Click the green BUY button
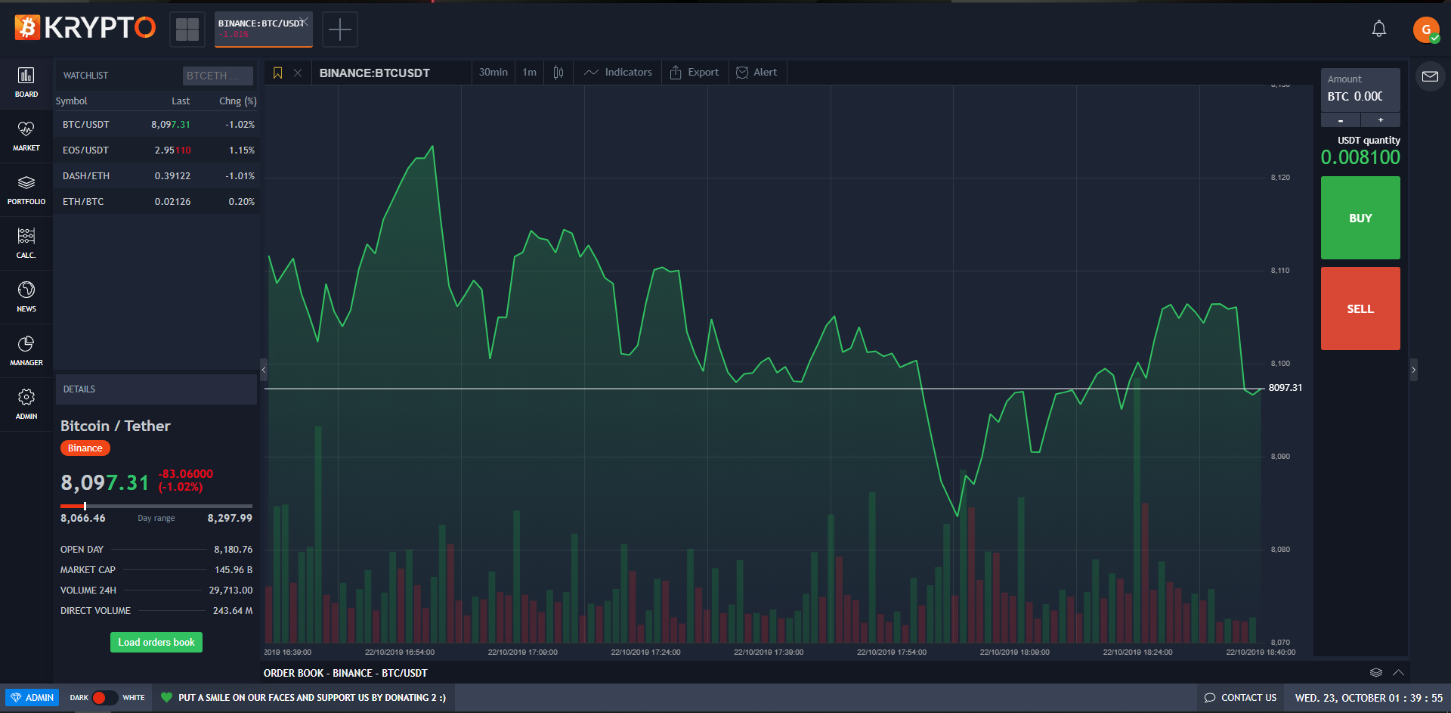The image size is (1451, 713). click(1360, 218)
